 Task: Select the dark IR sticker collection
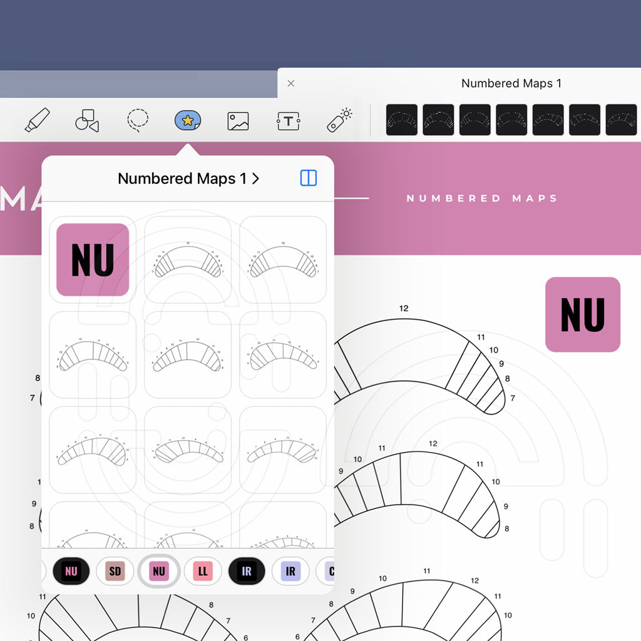click(x=246, y=571)
